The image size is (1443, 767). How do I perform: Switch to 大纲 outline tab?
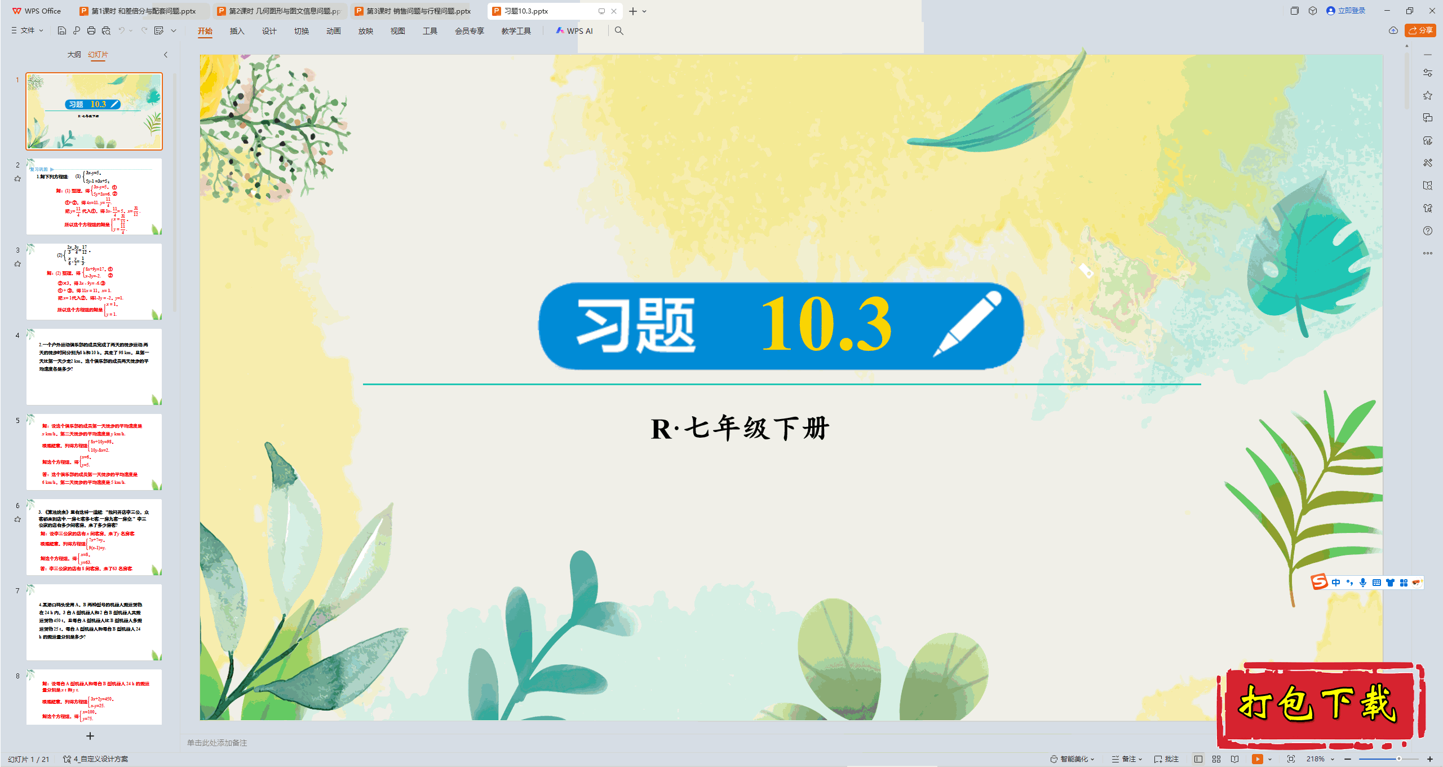74,55
